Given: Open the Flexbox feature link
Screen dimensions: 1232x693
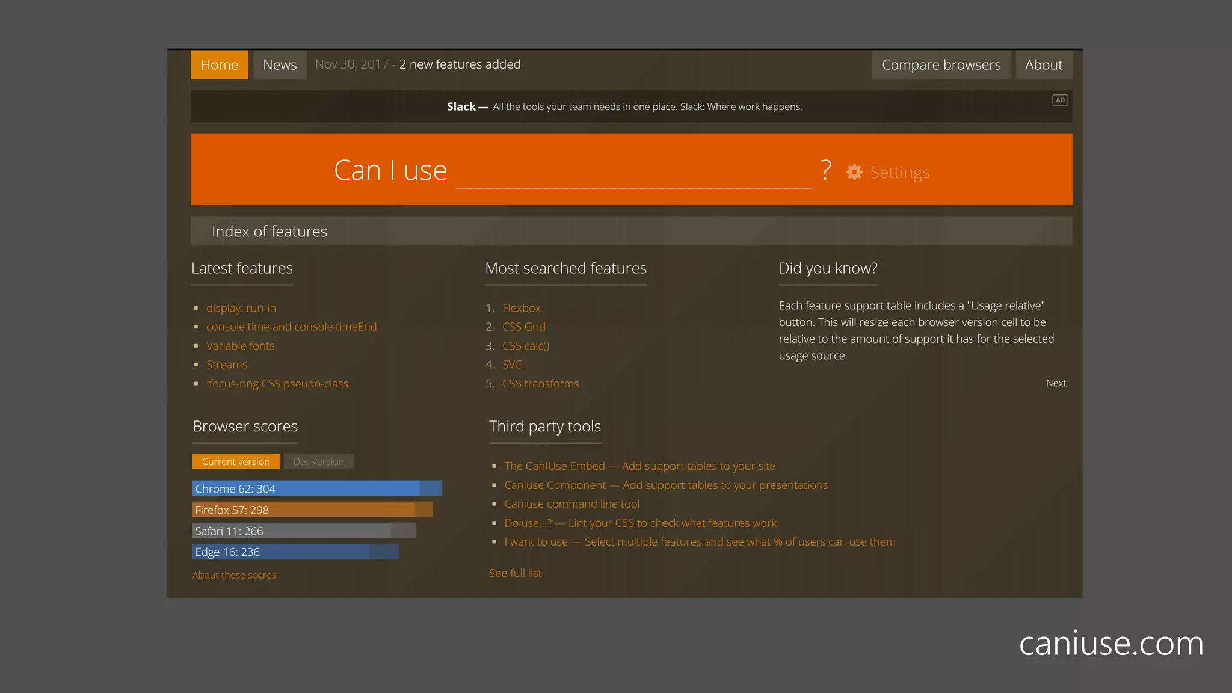Looking at the screenshot, I should [x=522, y=308].
